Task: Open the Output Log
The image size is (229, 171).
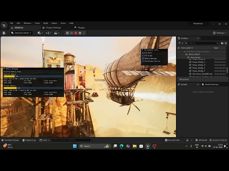Action: (29, 140)
